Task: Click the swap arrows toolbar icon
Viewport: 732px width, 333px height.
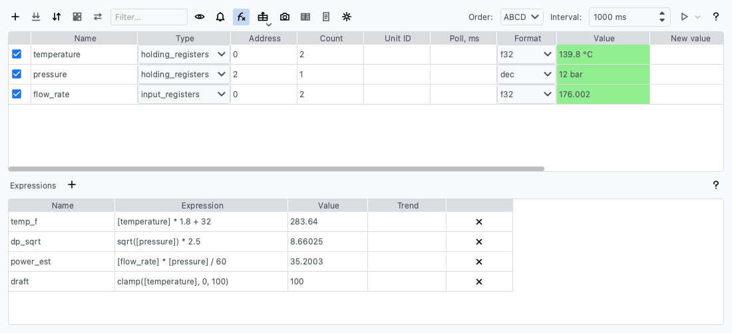Action: (x=98, y=17)
